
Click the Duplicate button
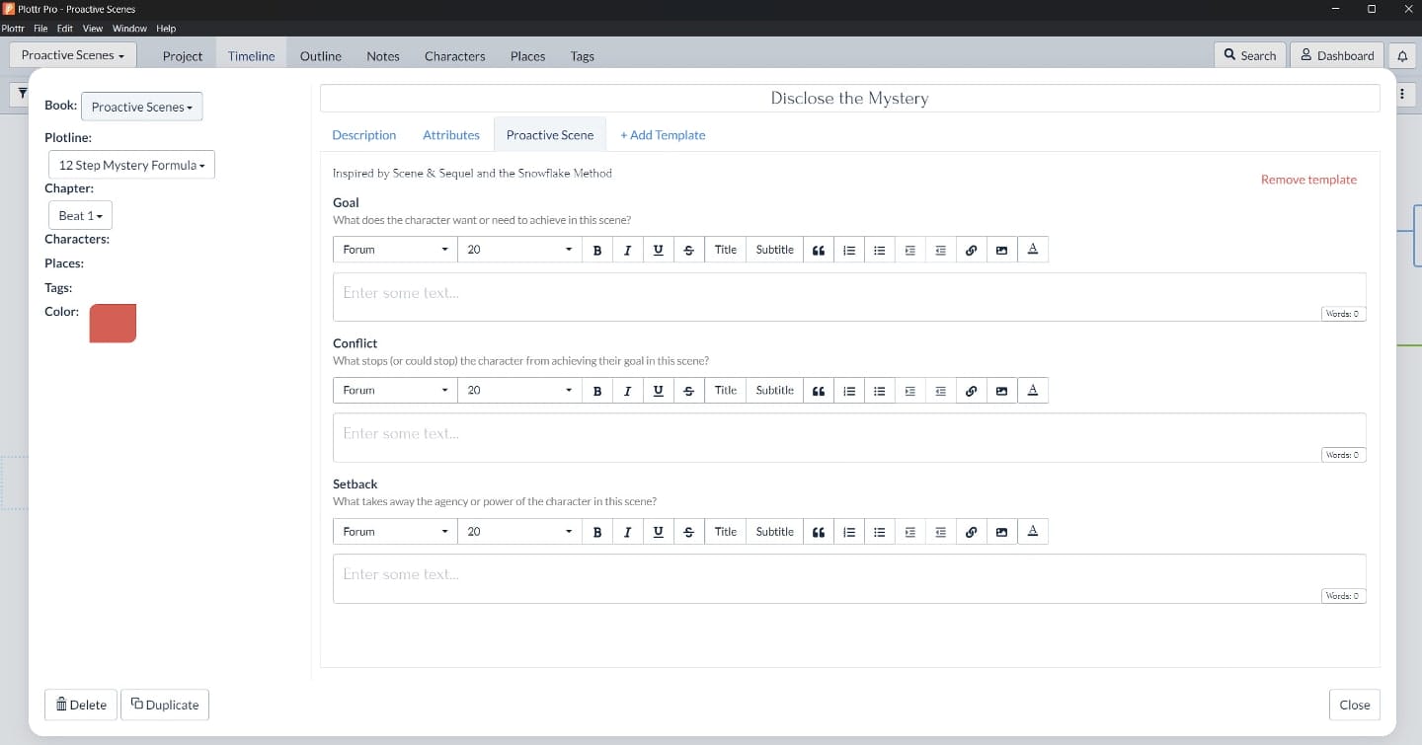(165, 705)
